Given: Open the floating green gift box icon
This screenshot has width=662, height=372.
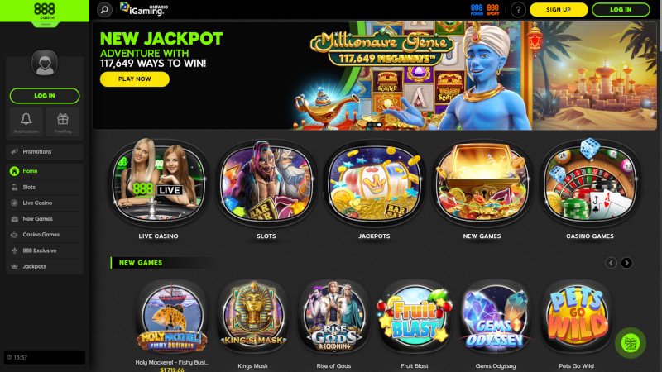Looking at the screenshot, I should point(631,343).
